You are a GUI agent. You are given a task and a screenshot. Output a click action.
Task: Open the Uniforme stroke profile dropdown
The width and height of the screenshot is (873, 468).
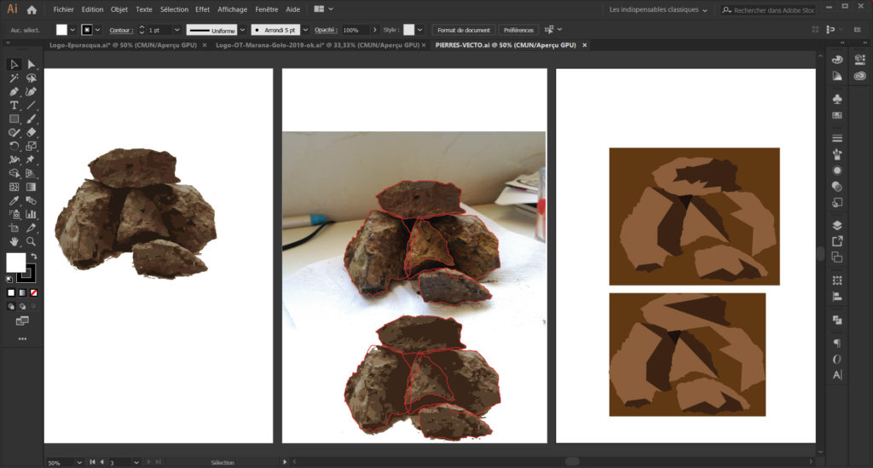244,30
